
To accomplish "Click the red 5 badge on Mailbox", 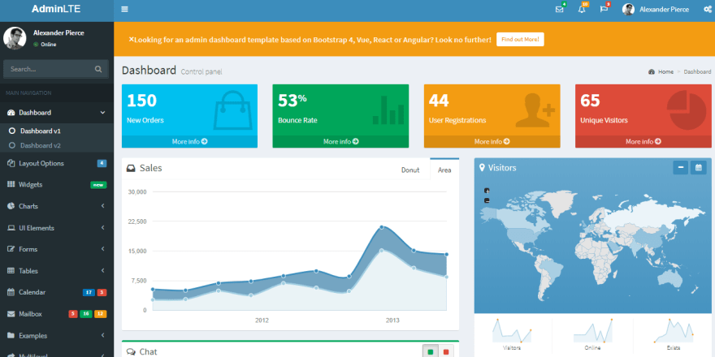I will 73,314.
